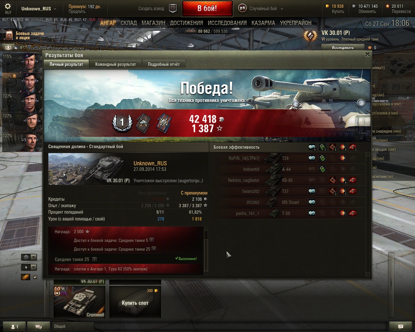
Task: Click the red В бой! button
Action: [x=207, y=8]
